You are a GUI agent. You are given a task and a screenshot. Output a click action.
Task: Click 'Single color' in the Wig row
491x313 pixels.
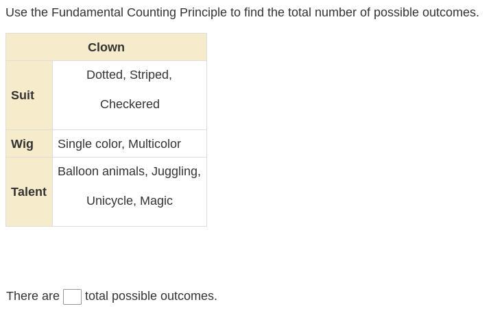[x=90, y=144]
